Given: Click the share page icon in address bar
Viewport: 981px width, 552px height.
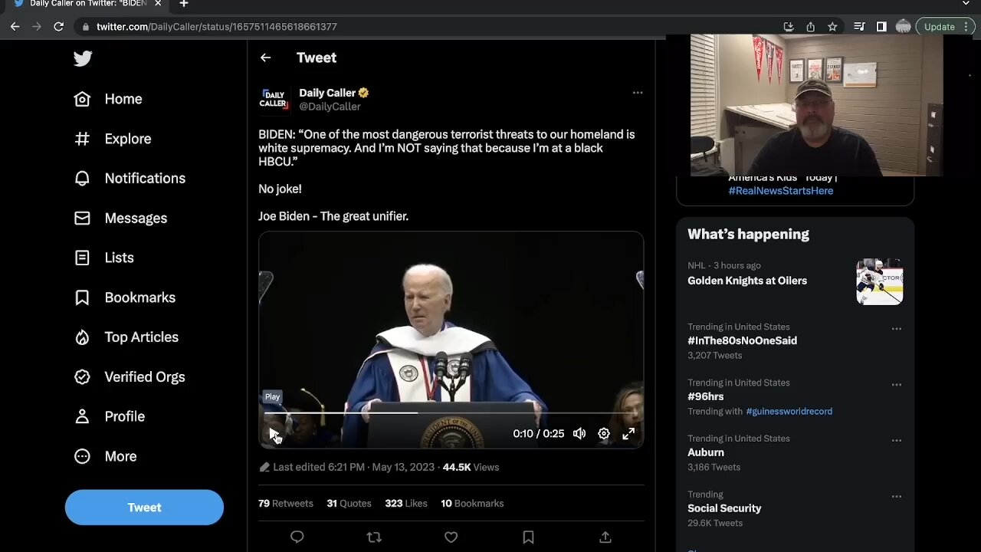Looking at the screenshot, I should coord(810,27).
